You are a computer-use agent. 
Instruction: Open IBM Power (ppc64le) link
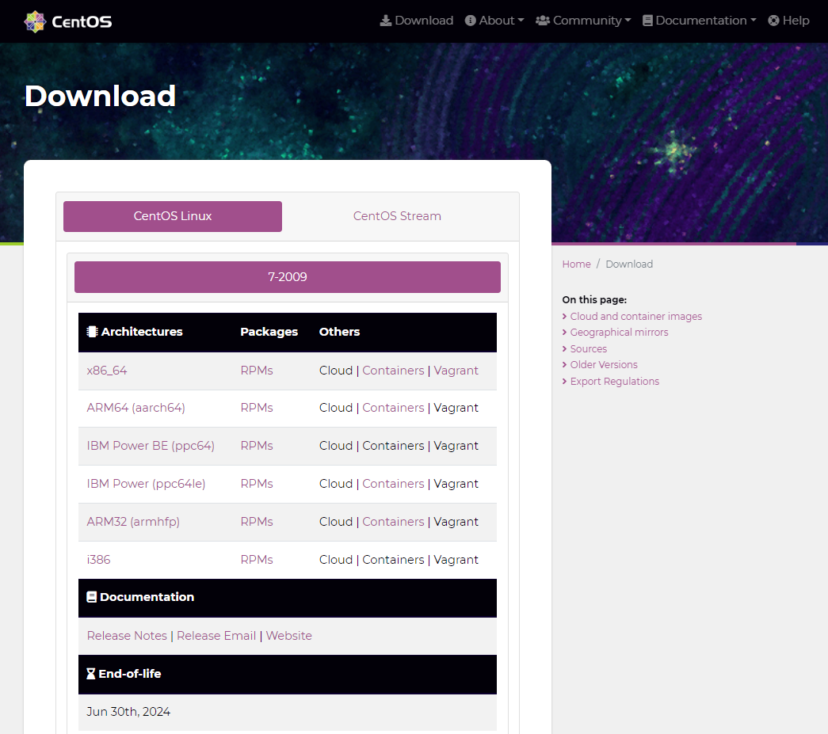[x=146, y=484]
